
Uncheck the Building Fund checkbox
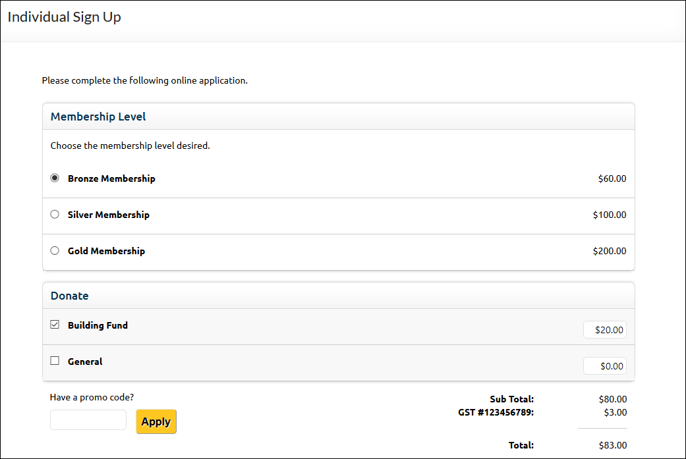[55, 325]
